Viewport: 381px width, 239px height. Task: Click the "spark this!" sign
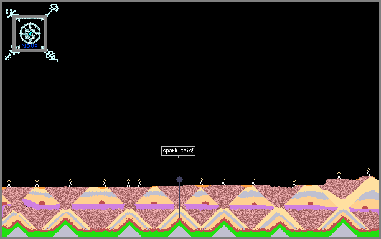point(178,151)
